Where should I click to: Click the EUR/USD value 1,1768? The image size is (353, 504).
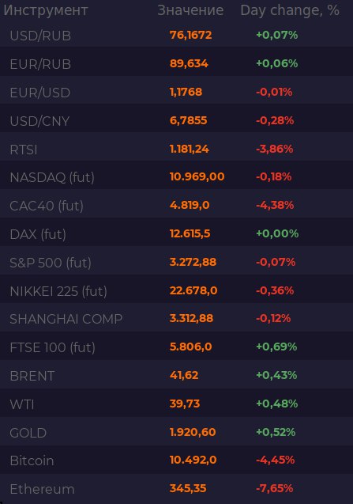(186, 92)
